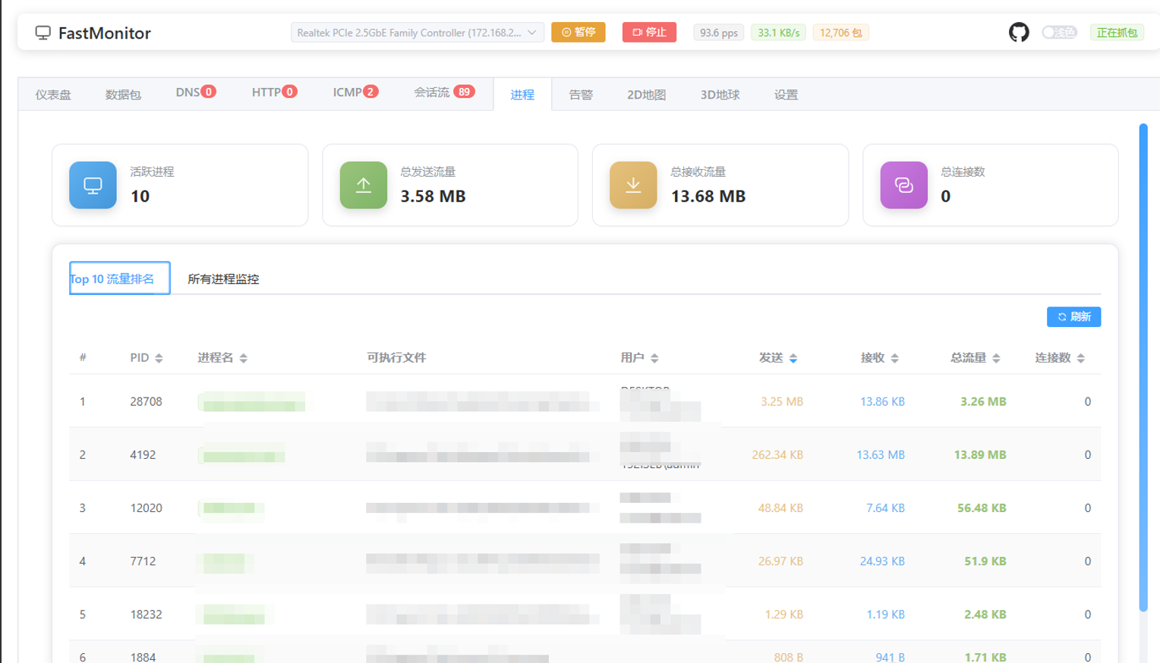Click the 262.34 KB sent value
The height and width of the screenshot is (663, 1160).
pyautogui.click(x=777, y=454)
